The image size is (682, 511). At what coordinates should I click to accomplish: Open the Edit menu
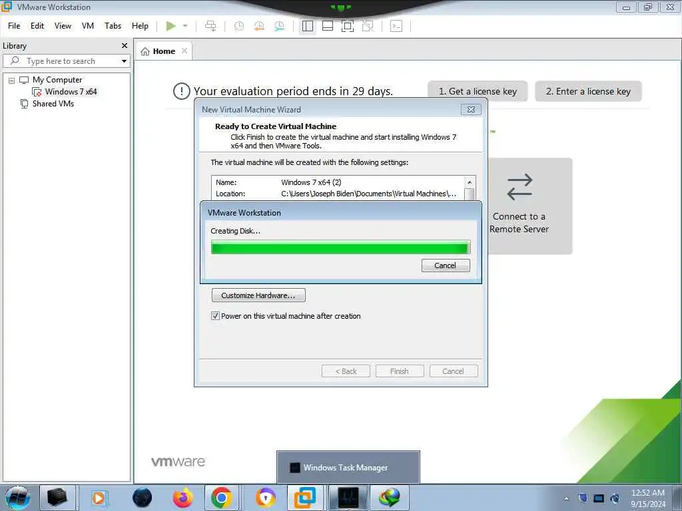click(x=37, y=26)
